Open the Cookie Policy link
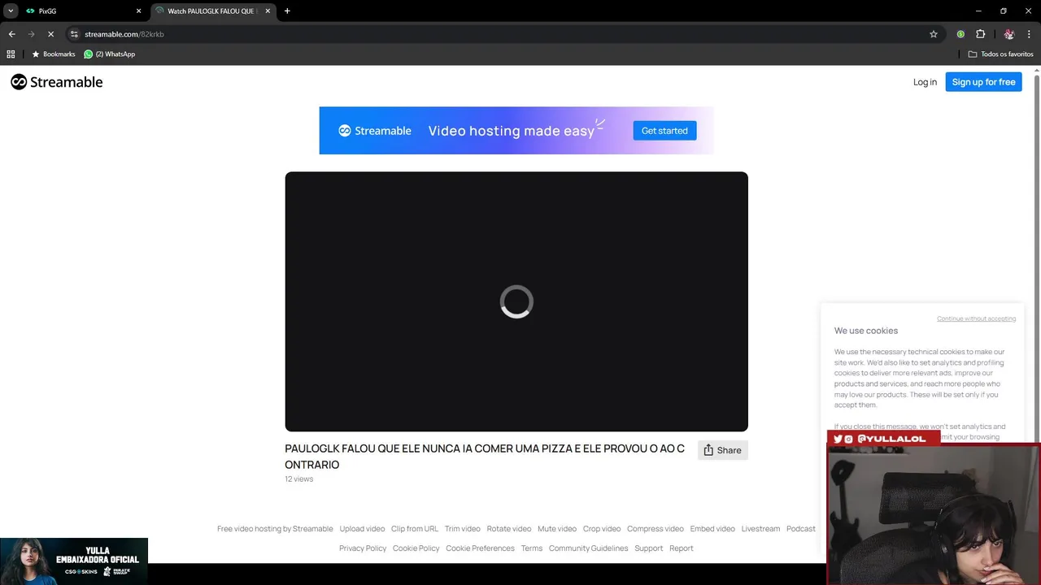Image resolution: width=1041 pixels, height=585 pixels. click(x=416, y=548)
